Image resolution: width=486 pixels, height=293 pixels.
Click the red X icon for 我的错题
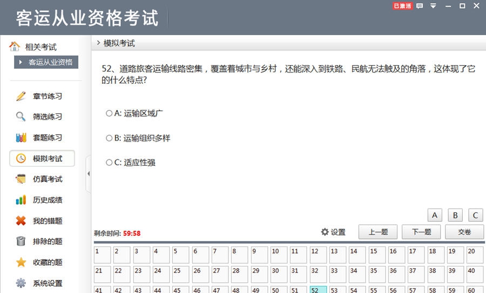coord(21,221)
